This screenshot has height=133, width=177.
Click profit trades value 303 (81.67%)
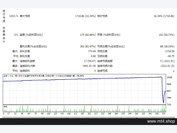point(88,46)
